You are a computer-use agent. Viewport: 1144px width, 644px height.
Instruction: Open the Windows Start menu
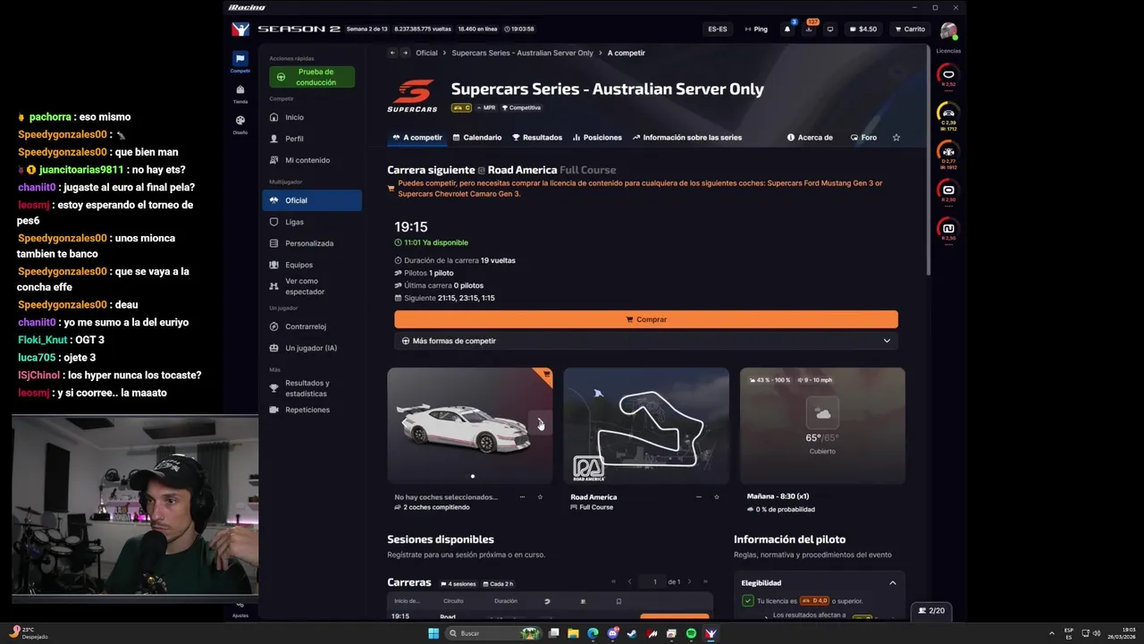(433, 633)
